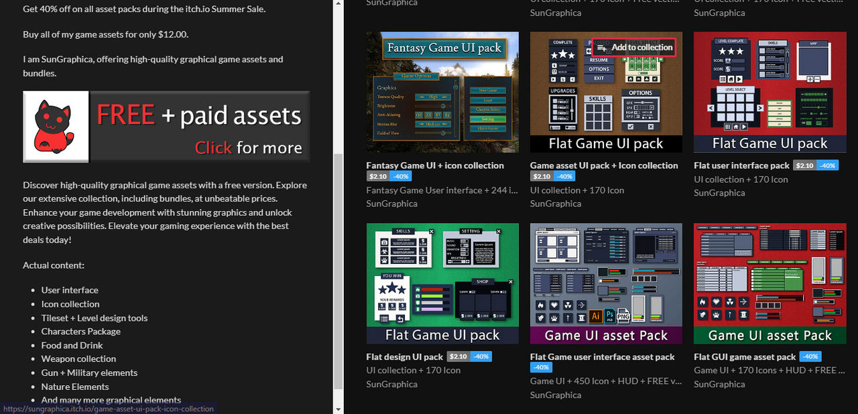Click the -40% badge under Flat Game user interface asset pack

click(541, 368)
